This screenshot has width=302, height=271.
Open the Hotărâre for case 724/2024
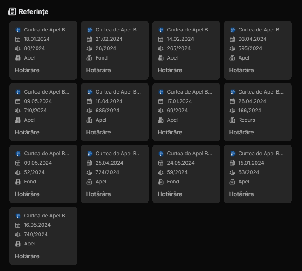coord(98,194)
